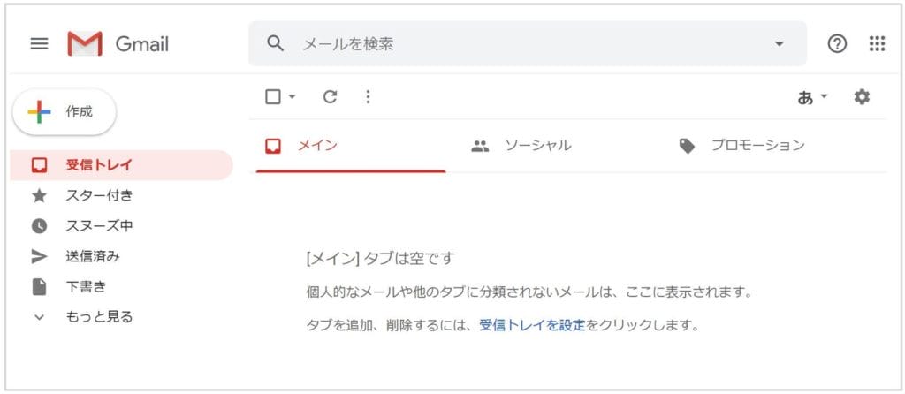
Task: Click the メイン tab inbox icon
Action: pos(273,147)
